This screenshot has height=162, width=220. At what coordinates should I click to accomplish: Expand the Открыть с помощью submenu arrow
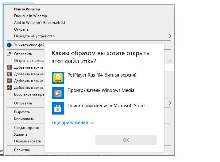[170, 61]
